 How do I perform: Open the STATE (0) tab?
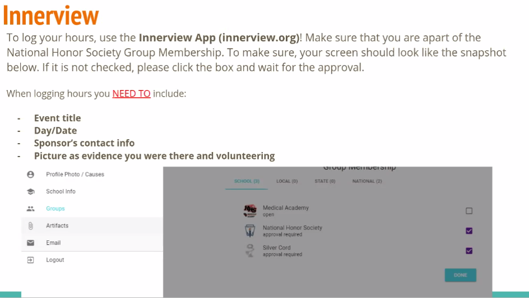coord(325,181)
